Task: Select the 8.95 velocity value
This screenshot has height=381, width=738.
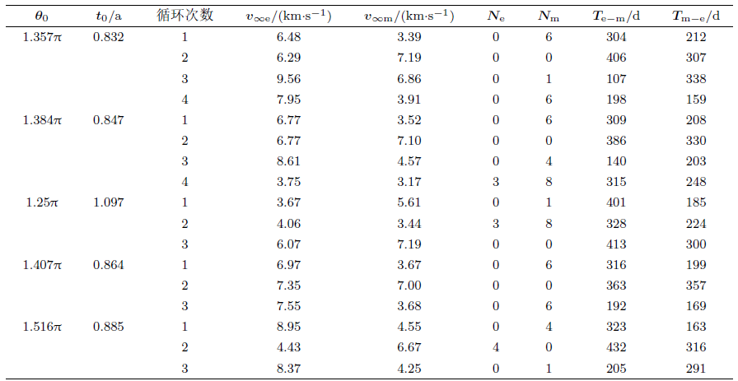Action: coord(289,327)
